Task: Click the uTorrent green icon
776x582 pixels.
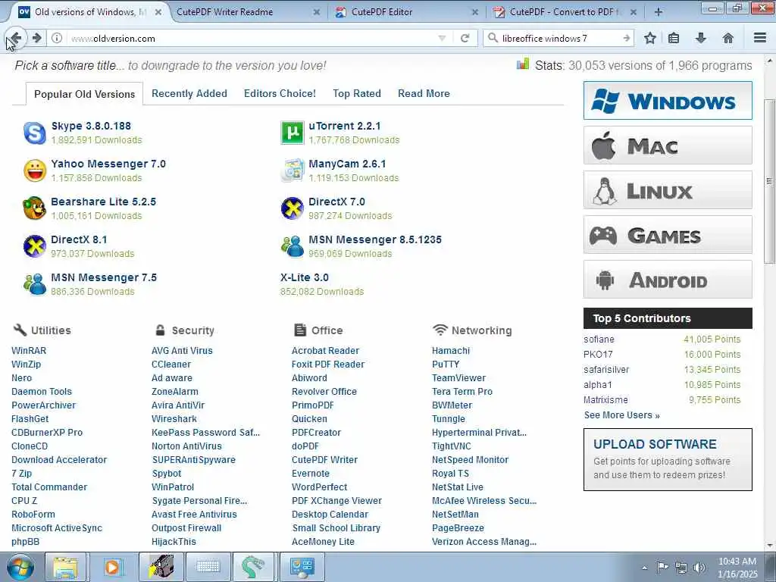Action: [x=292, y=133]
